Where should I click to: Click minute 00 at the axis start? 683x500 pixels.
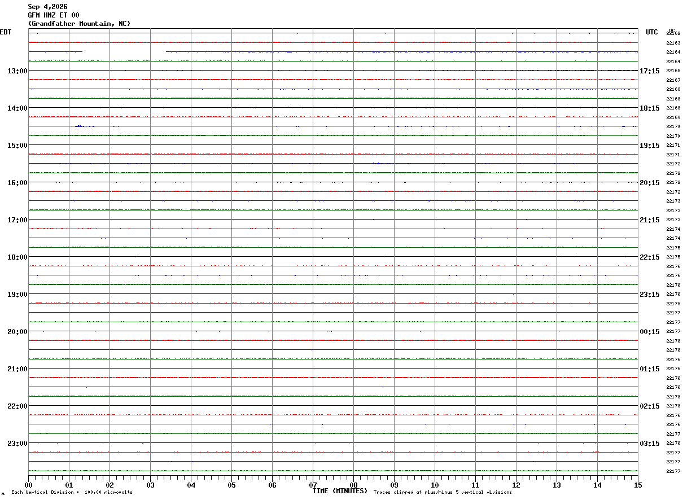coord(28,485)
